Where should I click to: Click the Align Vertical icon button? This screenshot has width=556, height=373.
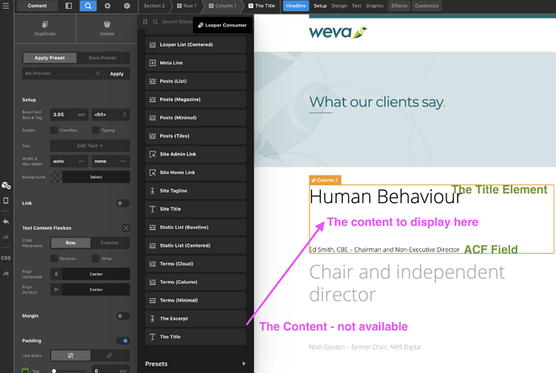click(x=56, y=290)
